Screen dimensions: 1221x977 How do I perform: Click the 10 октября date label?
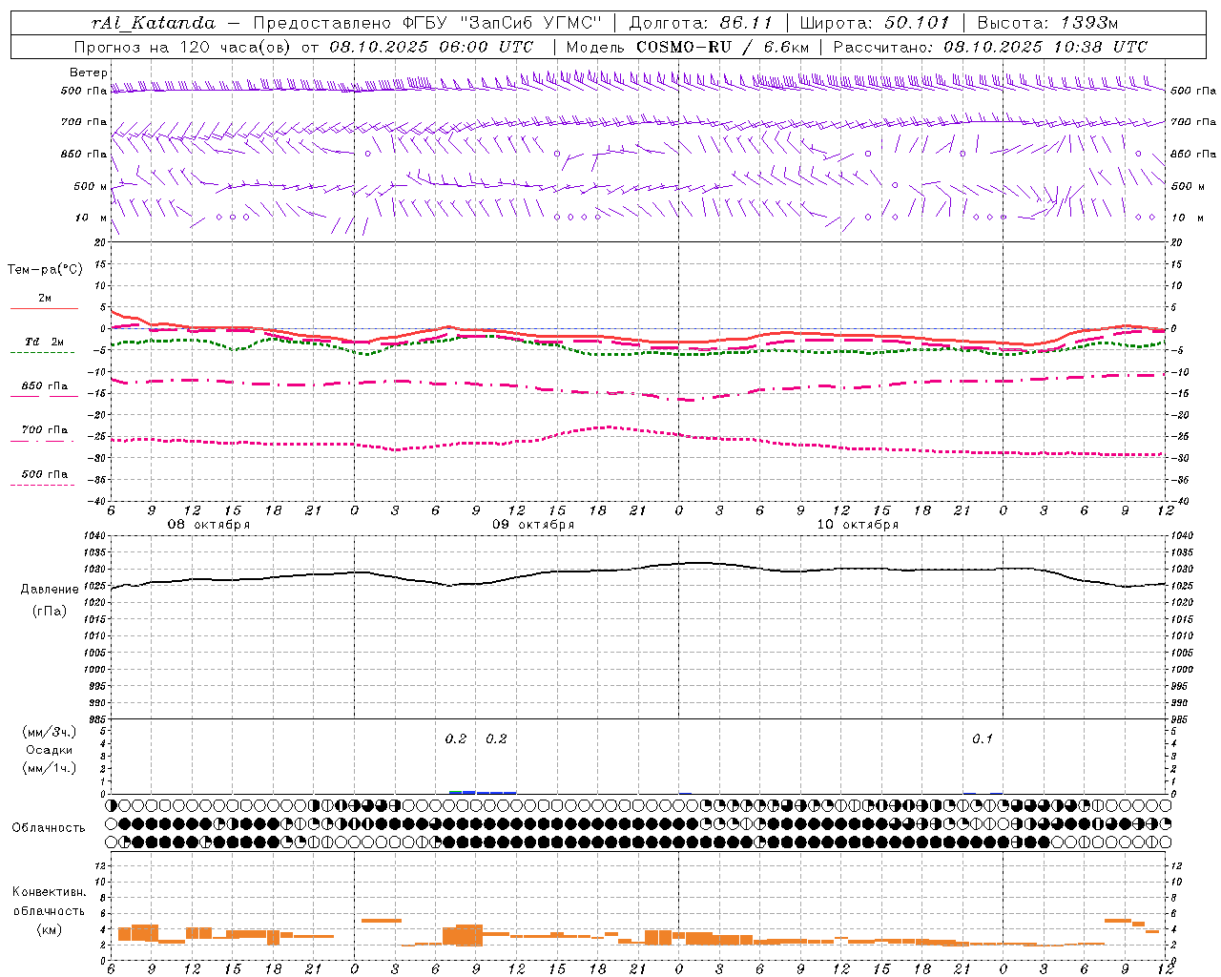pyautogui.click(x=858, y=525)
